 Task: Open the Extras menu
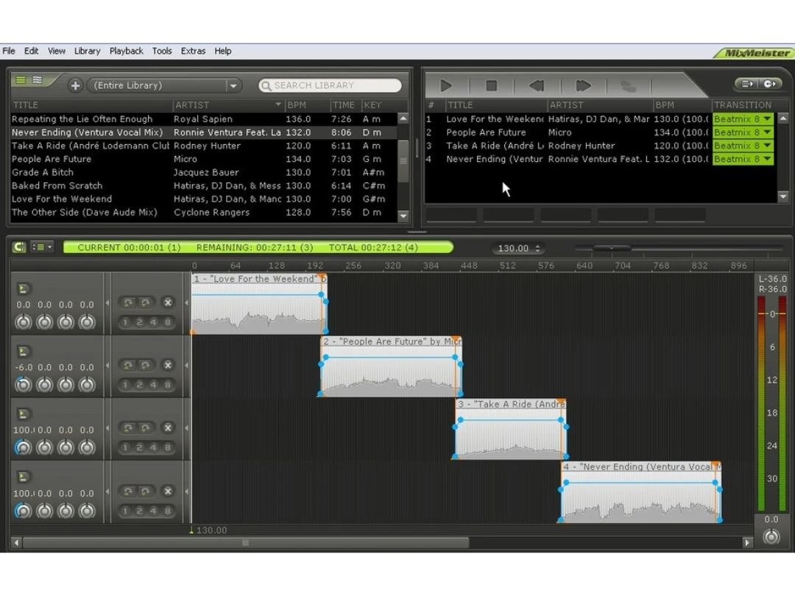click(193, 52)
